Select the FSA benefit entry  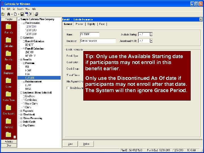[x=27, y=74]
